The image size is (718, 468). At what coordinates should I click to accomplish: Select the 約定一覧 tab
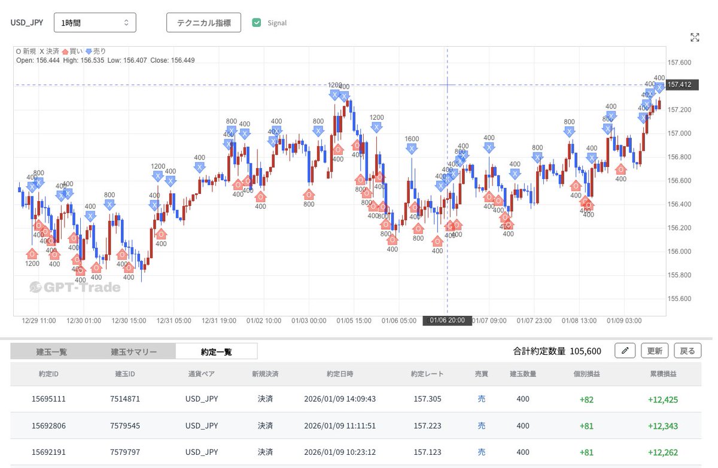[x=216, y=351]
